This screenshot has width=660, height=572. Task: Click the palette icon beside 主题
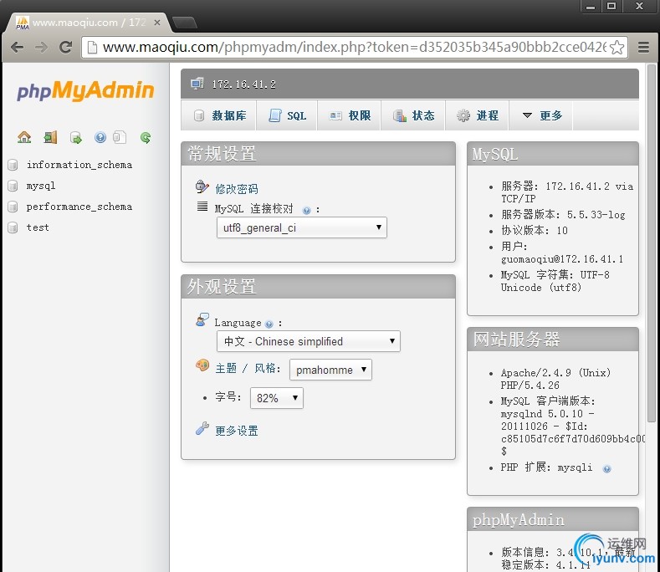202,365
